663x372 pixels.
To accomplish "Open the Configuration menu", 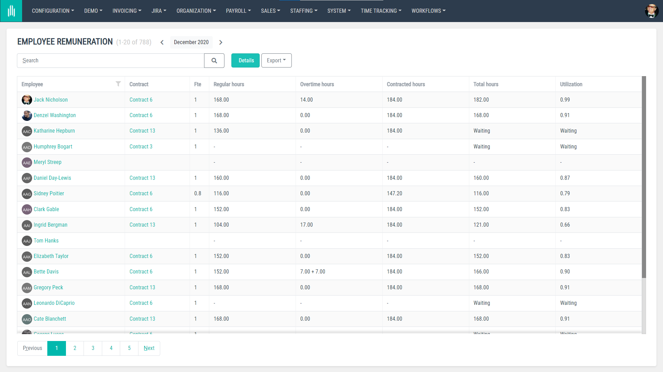I will 53,11.
